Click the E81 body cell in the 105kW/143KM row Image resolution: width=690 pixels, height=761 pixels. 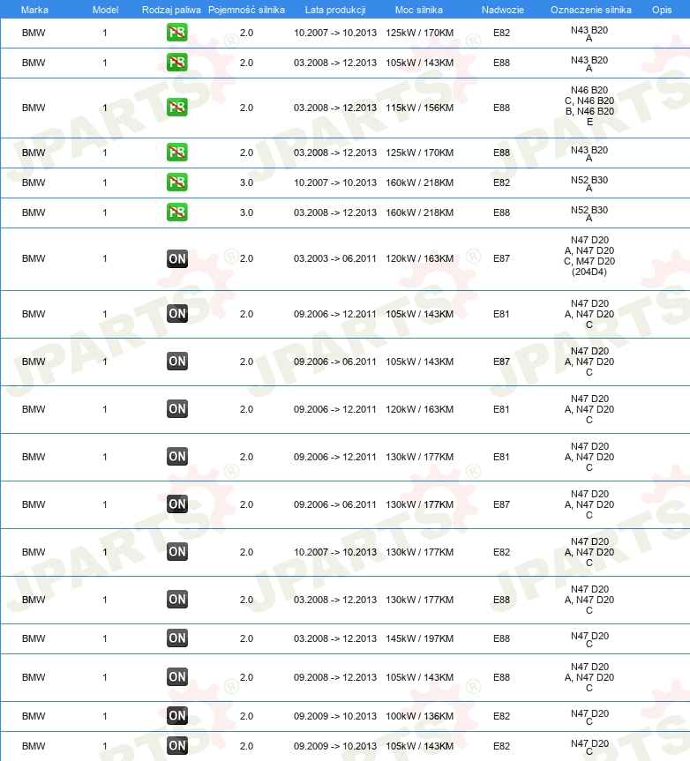tap(501, 315)
